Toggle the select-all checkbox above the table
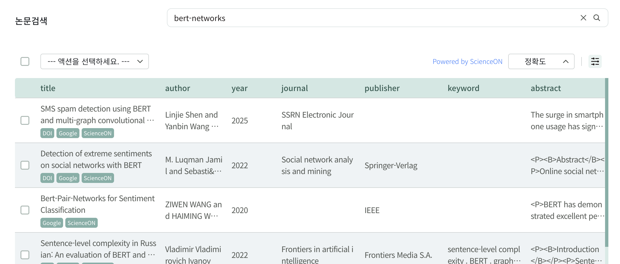The height and width of the screenshot is (264, 620). pyautogui.click(x=25, y=61)
